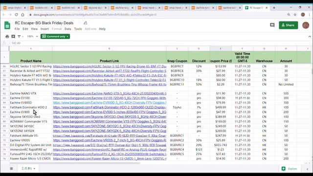
Task: Open the Foxeer Razer Micro product link
Action: point(110,158)
